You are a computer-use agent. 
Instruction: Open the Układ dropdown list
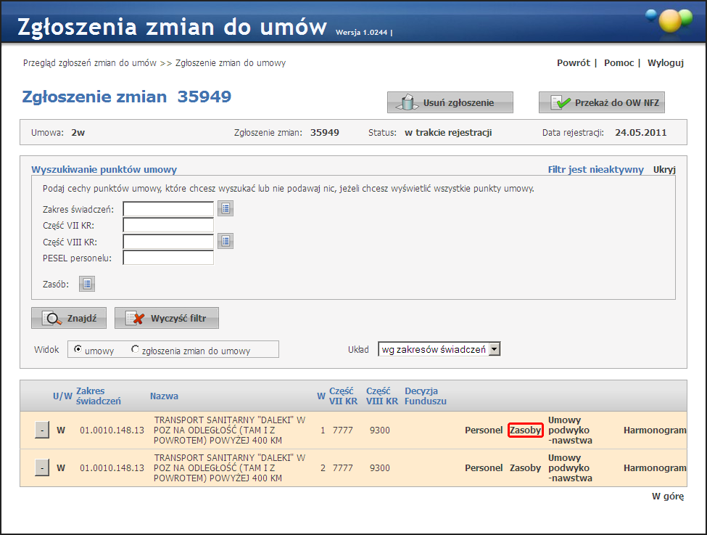point(494,349)
